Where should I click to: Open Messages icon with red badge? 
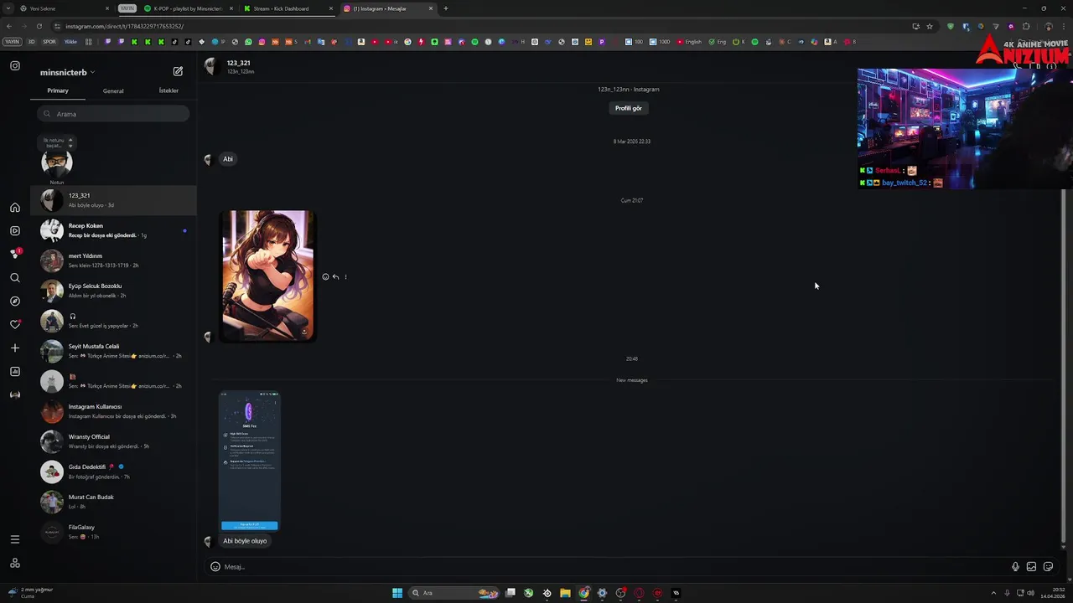(15, 254)
